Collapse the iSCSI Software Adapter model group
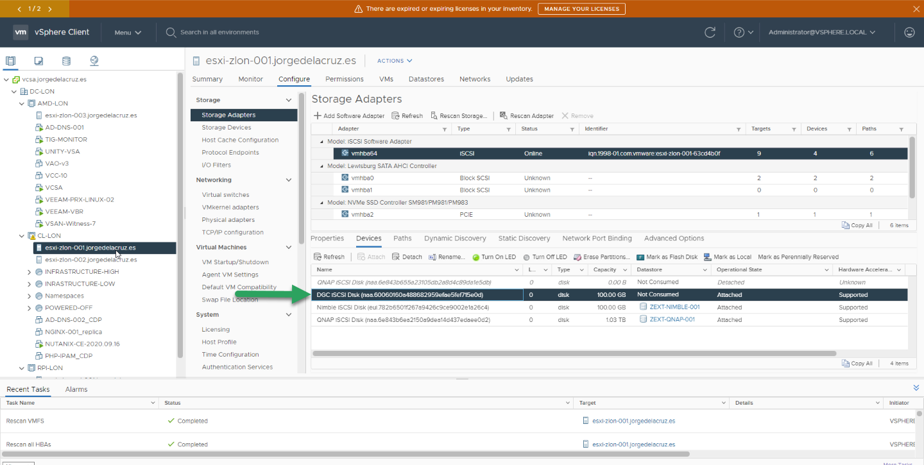The height and width of the screenshot is (465, 924). click(x=321, y=142)
